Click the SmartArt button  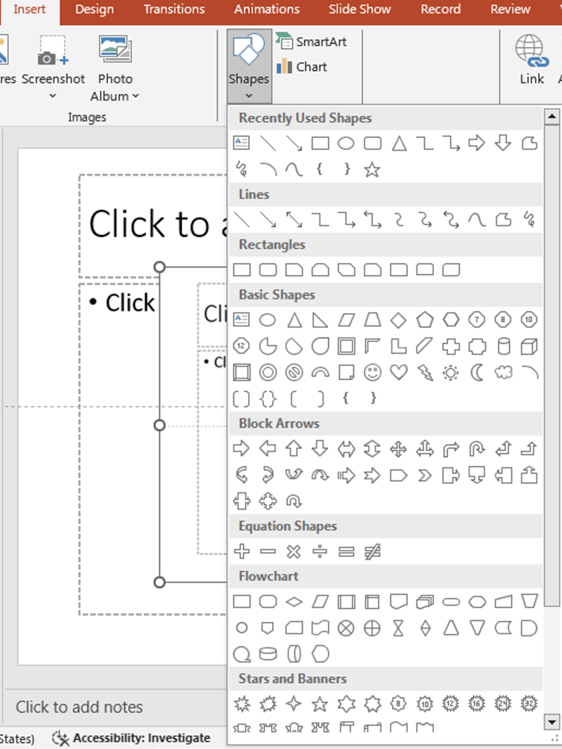click(x=312, y=42)
